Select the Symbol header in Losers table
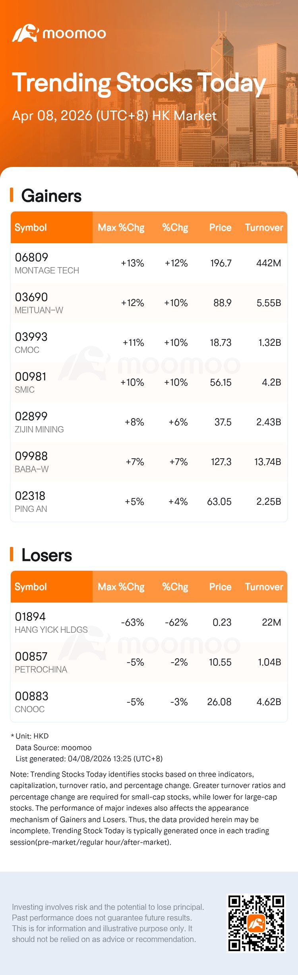Image resolution: width=298 pixels, height=975 pixels. [x=31, y=587]
